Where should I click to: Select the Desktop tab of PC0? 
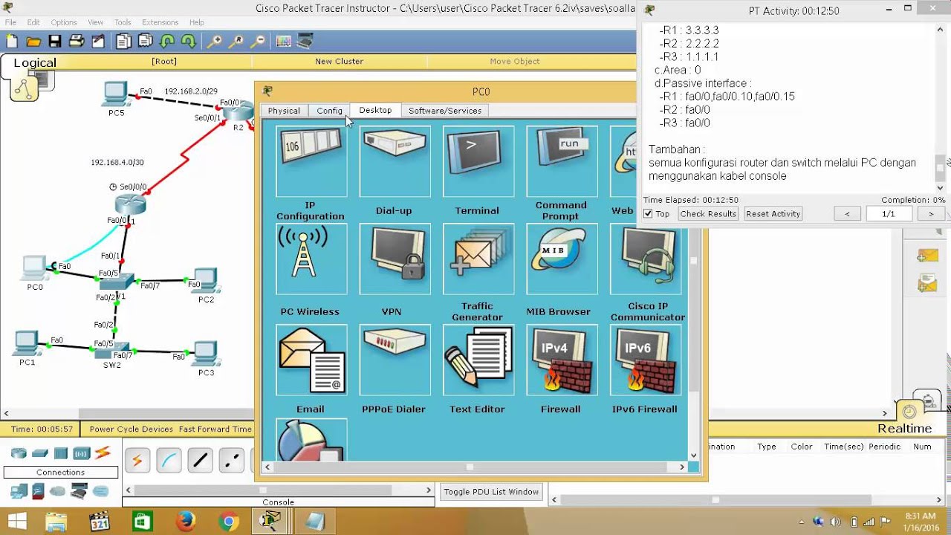(375, 110)
